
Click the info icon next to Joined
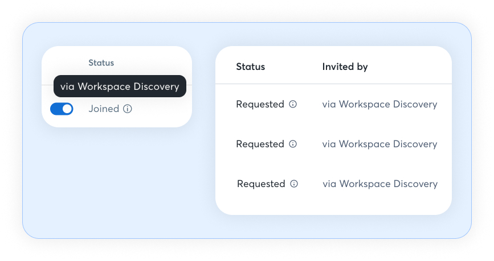click(x=127, y=109)
